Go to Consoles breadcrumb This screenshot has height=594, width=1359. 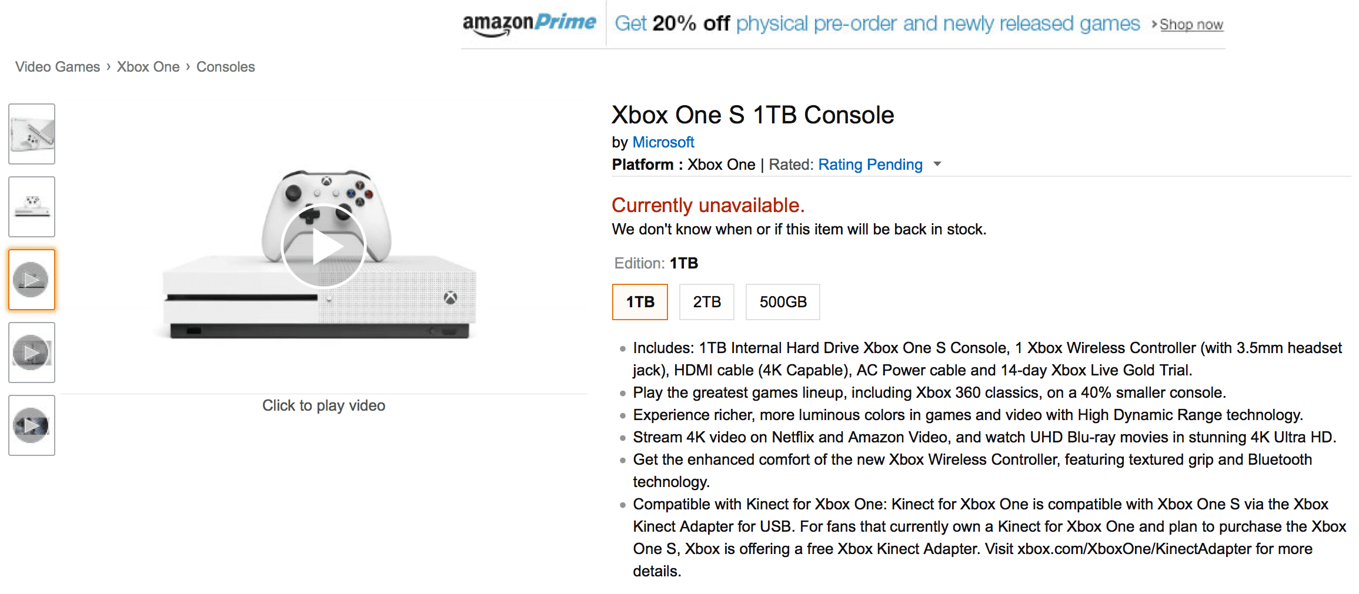coord(225,67)
